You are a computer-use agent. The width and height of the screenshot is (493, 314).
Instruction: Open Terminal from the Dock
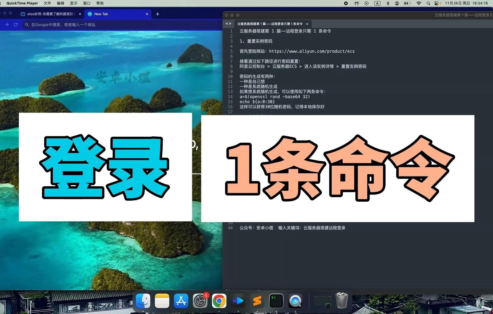point(276,301)
